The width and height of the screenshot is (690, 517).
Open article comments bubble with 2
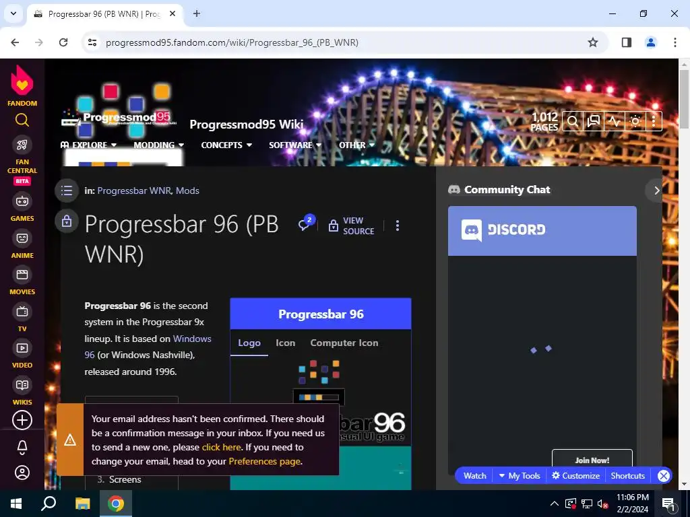307,222
